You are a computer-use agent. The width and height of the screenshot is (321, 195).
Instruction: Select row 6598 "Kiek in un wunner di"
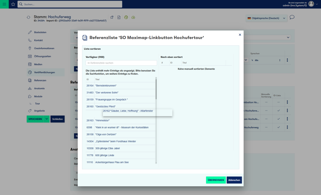[120, 127]
